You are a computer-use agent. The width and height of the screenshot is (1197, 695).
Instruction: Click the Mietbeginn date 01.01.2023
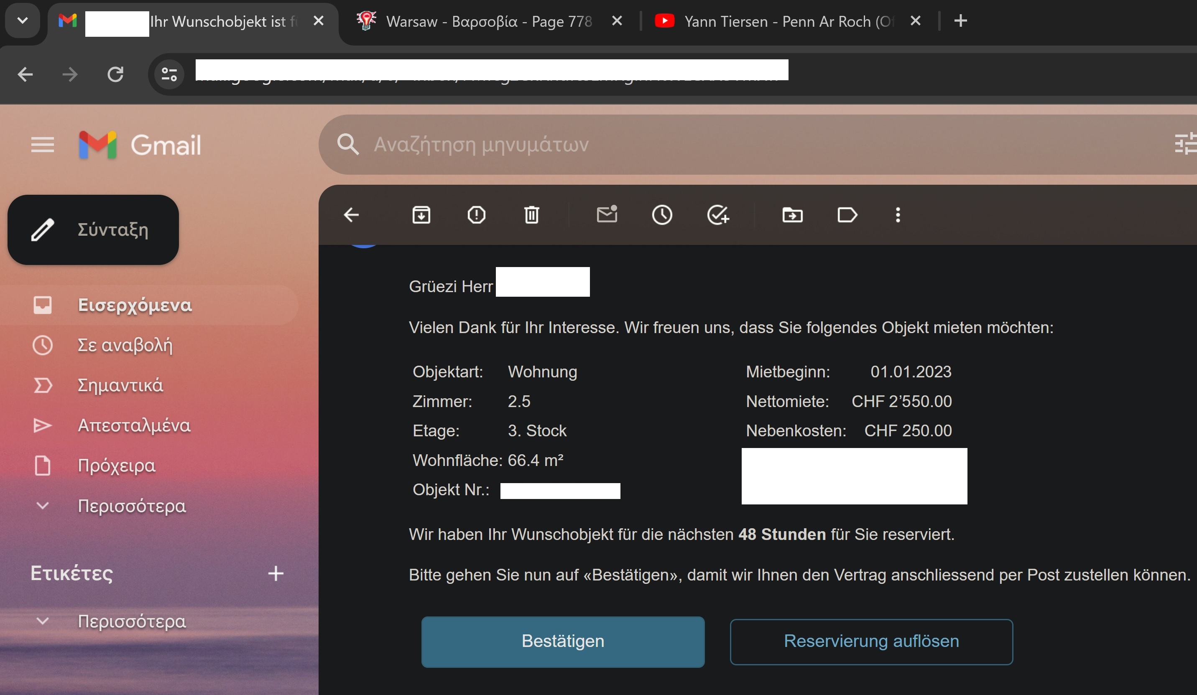click(911, 372)
